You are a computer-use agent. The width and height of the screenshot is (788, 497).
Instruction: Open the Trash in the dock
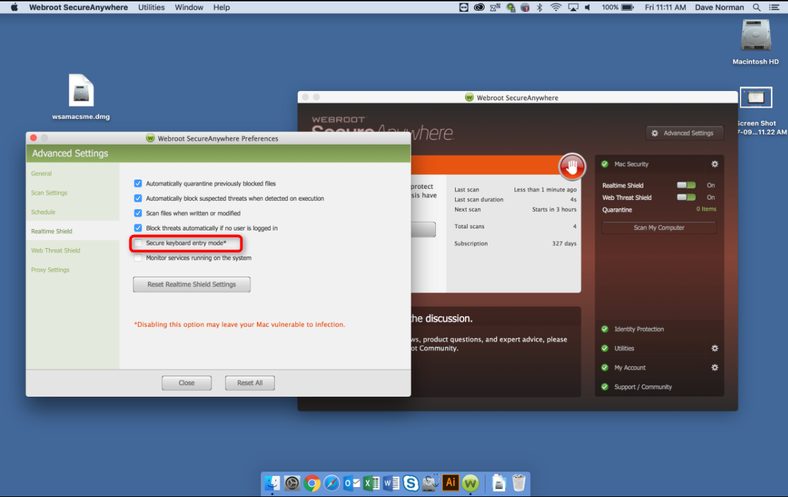coord(519,483)
